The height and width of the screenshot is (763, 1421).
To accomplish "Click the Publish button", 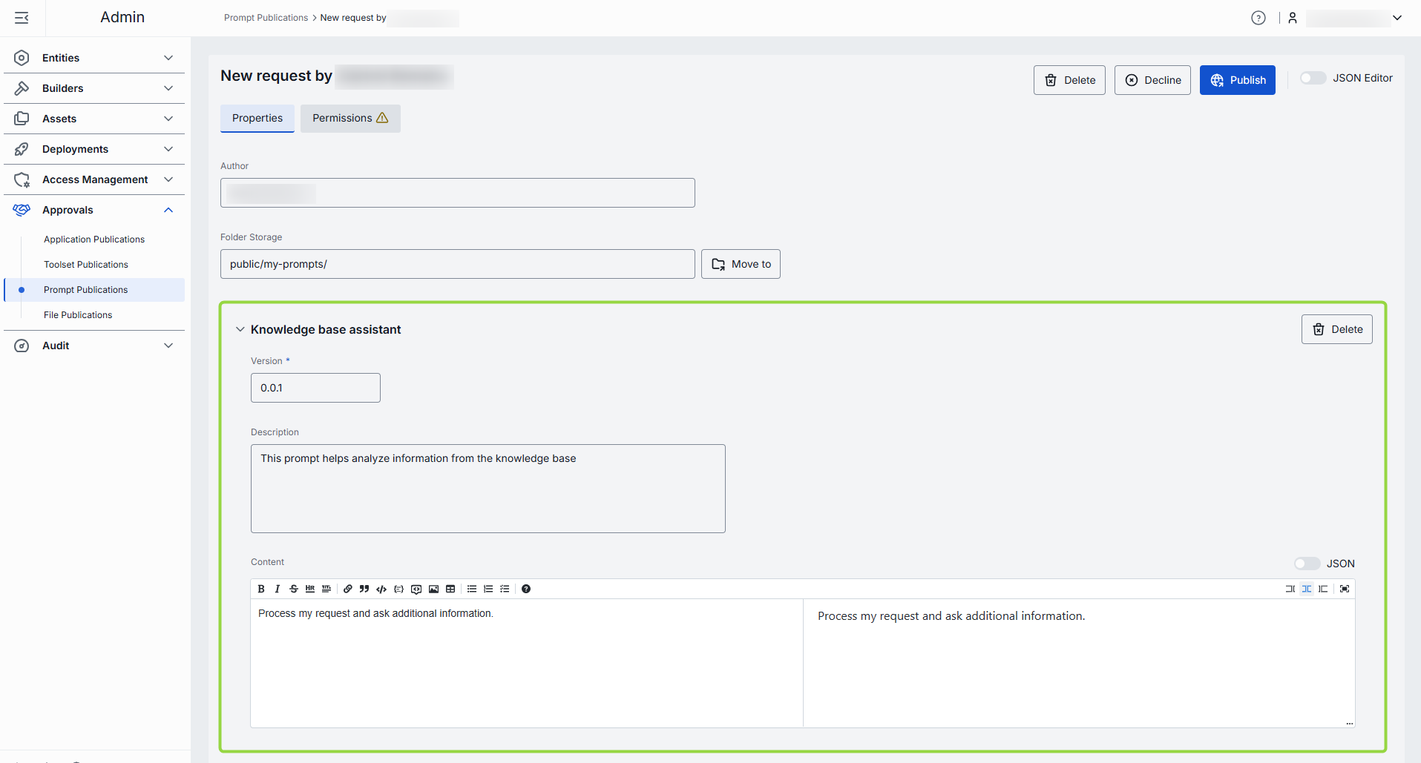I will [x=1237, y=80].
